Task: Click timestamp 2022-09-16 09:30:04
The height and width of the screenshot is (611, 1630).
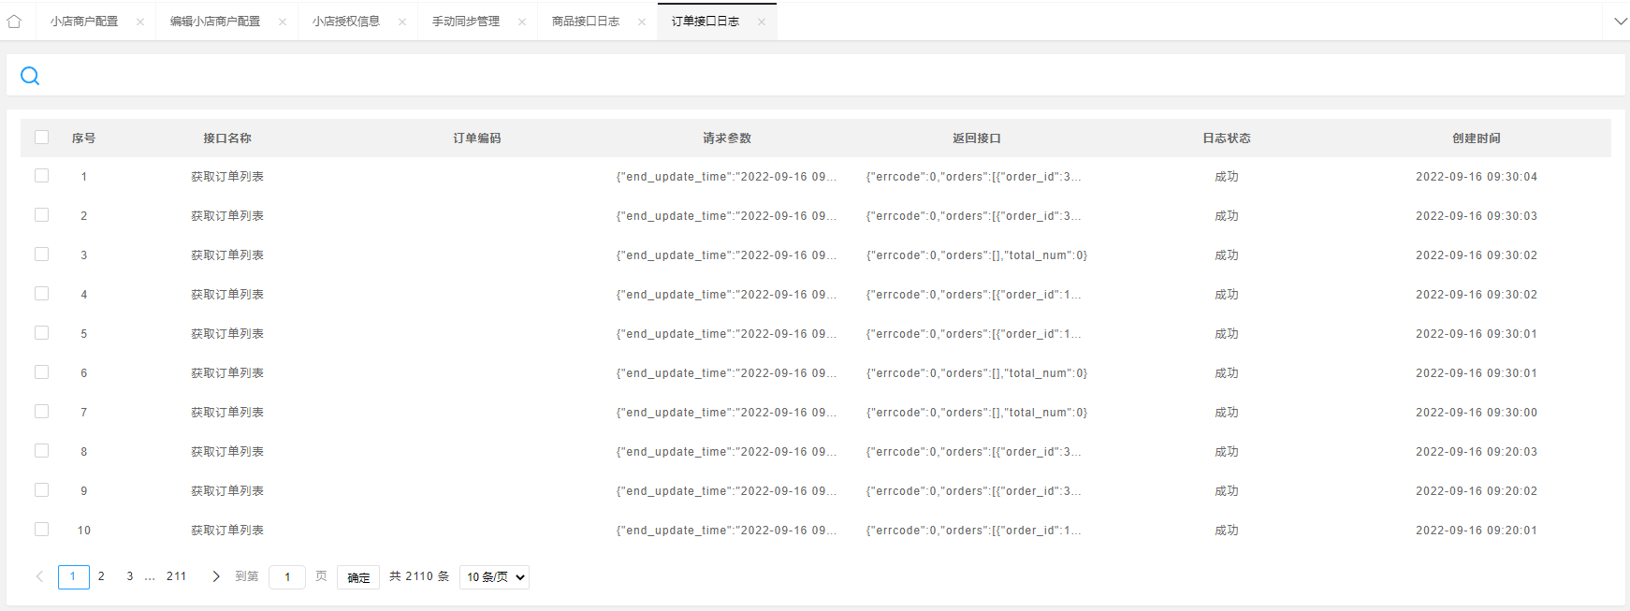Action: [1477, 176]
